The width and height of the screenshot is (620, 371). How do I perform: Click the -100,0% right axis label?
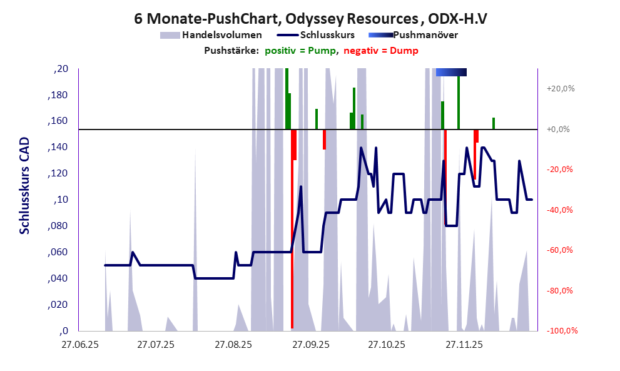(x=561, y=331)
